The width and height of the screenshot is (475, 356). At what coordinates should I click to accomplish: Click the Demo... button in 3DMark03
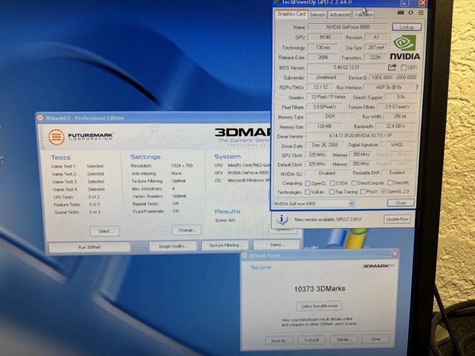point(277,245)
